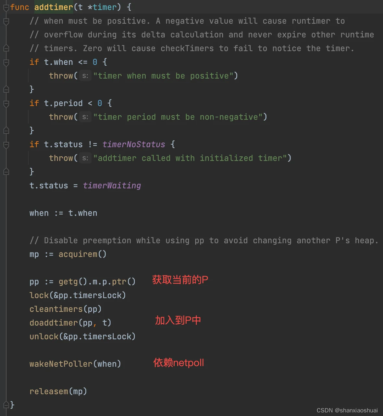Click fold-end marker after period throw
The image size is (383, 416).
tap(6, 131)
